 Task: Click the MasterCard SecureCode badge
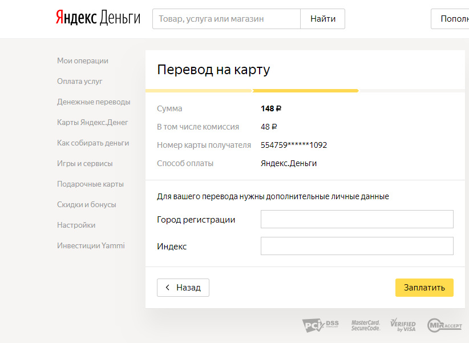point(366,325)
